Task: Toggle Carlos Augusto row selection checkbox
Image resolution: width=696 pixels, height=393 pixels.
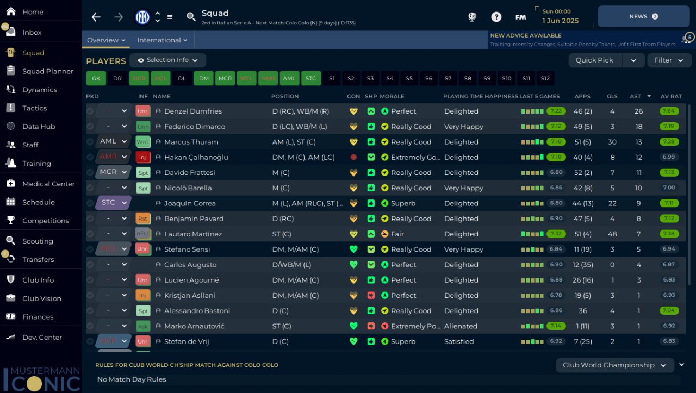Action: tap(90, 265)
